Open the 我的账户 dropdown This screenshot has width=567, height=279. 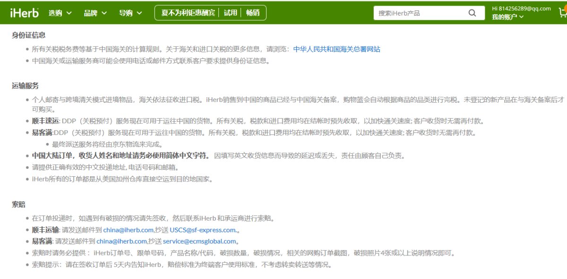tap(507, 17)
